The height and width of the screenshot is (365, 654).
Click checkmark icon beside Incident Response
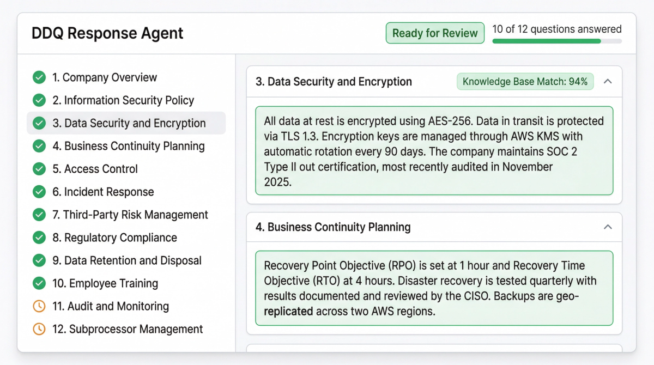coord(39,192)
